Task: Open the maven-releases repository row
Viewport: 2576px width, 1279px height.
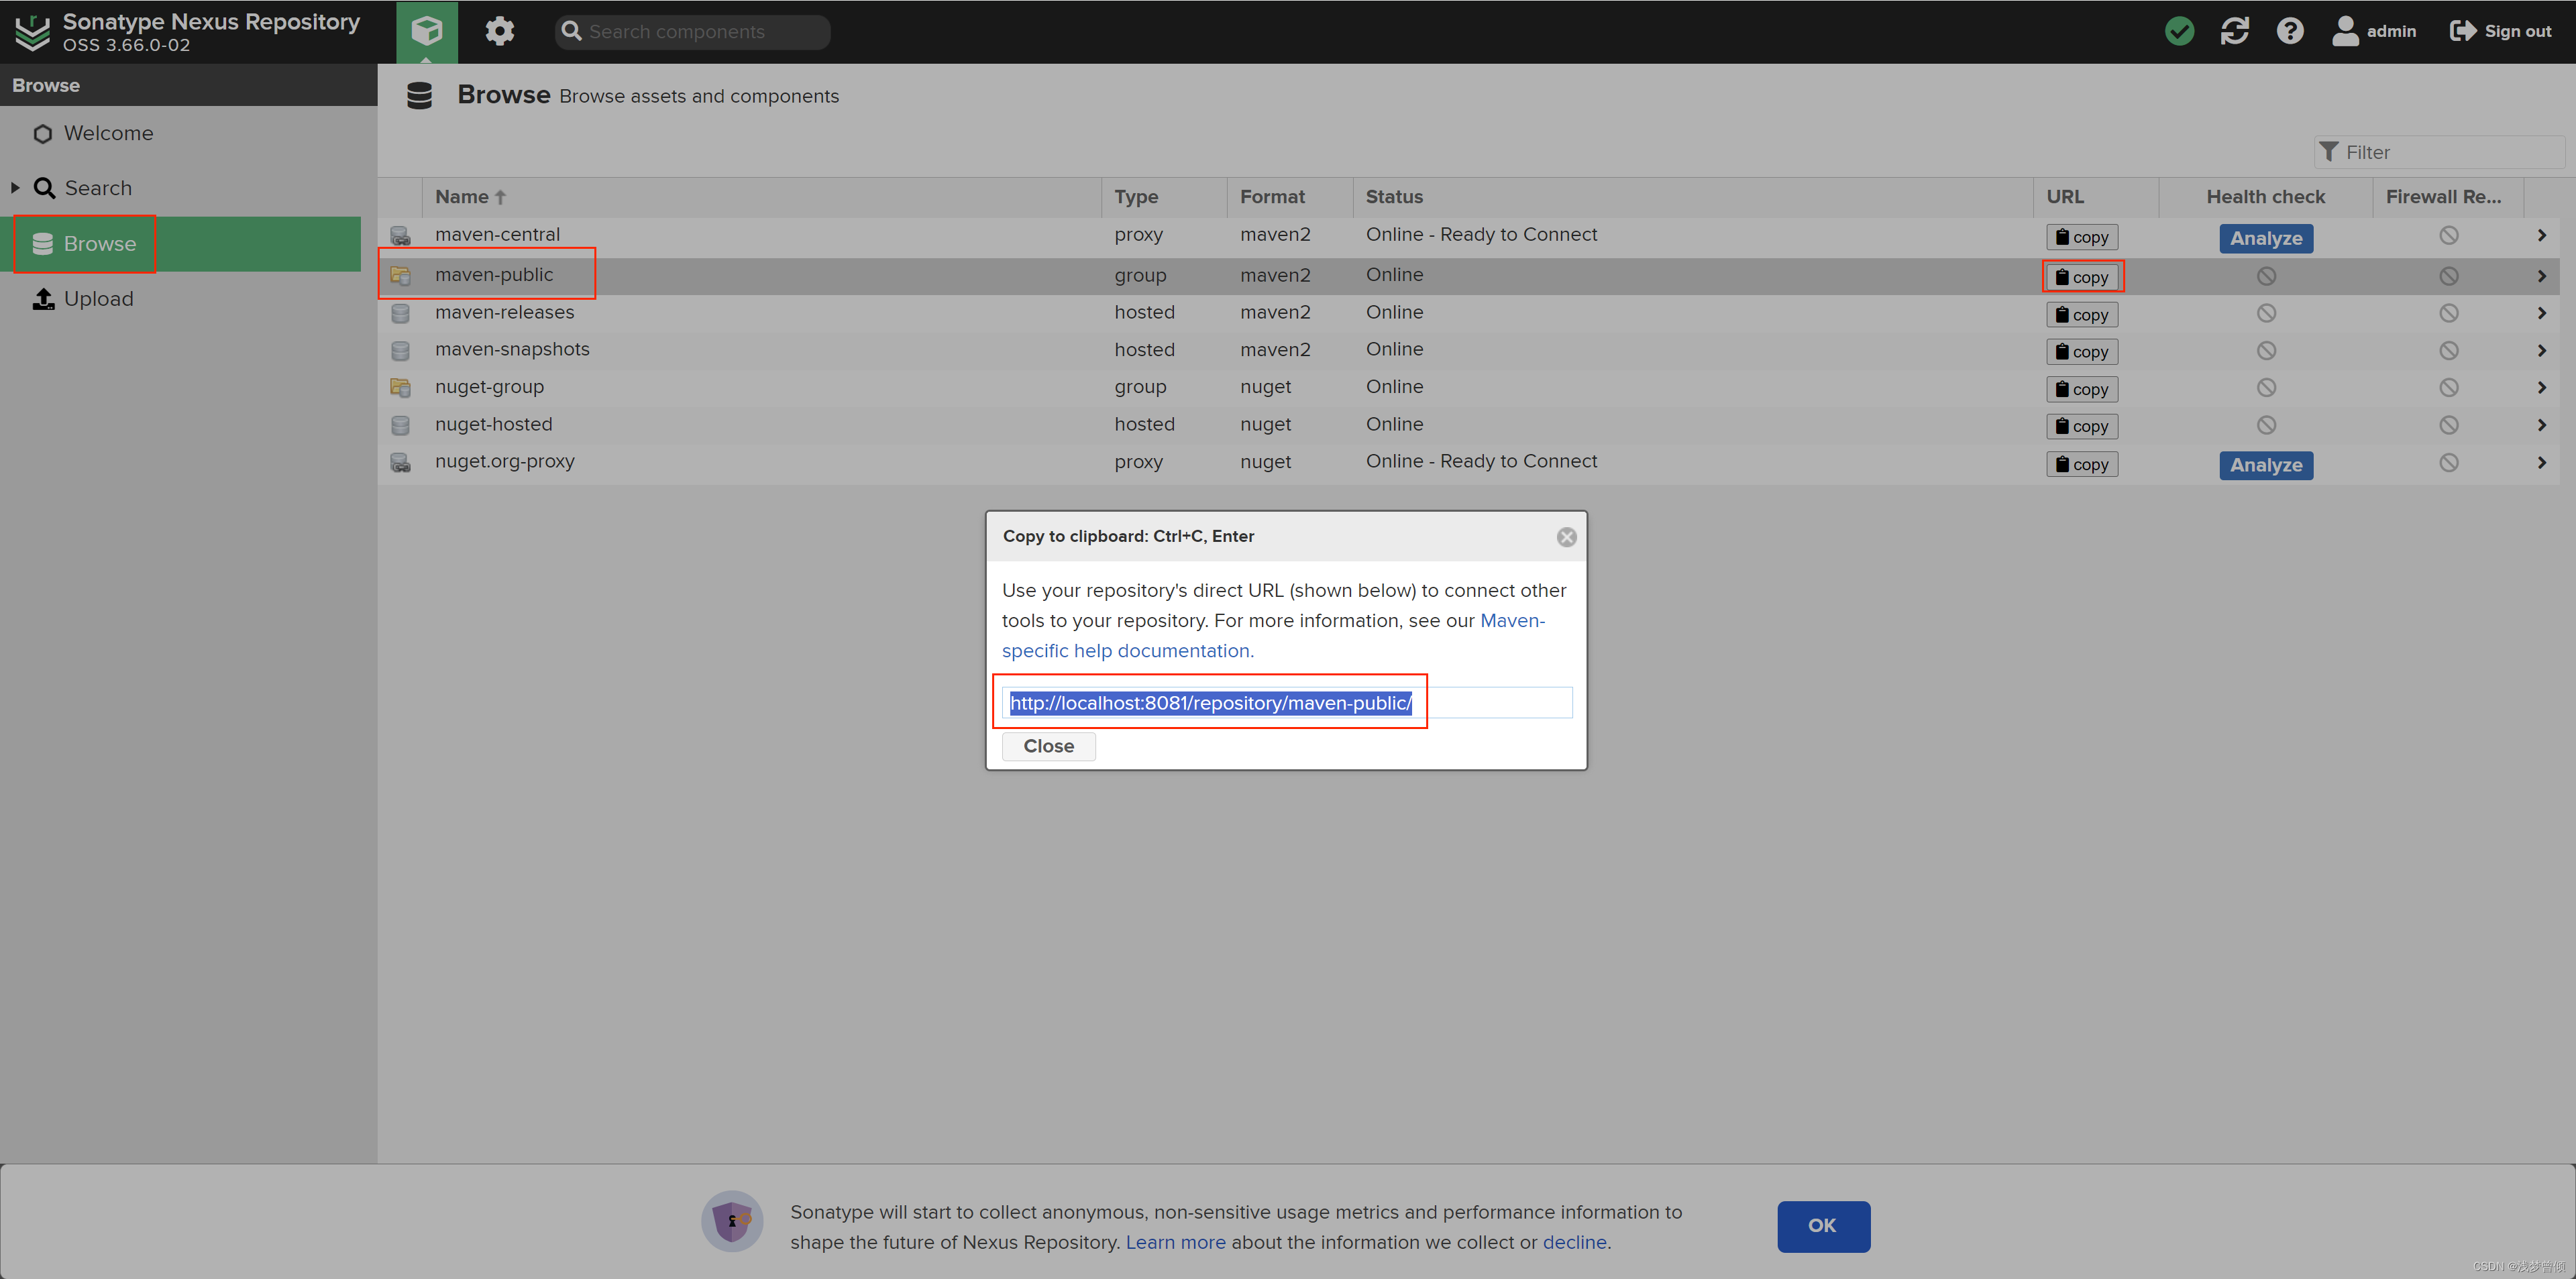Action: [1468, 313]
